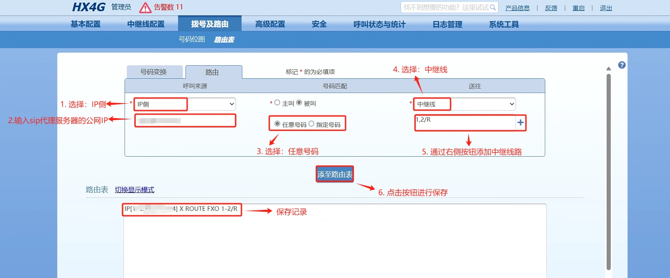Open the 中继线配置 menu
Viewport: 670px width, 278px height.
[146, 24]
